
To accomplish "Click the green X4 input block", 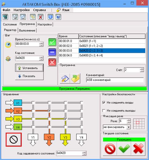I will (x=18, y=127).
